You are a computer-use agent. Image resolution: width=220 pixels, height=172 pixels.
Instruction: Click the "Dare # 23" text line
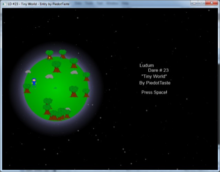[158, 70]
